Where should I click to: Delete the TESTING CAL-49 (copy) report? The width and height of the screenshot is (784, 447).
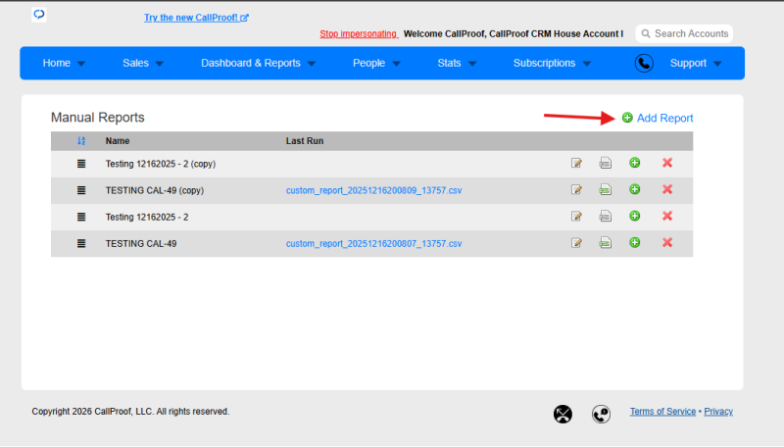(667, 189)
